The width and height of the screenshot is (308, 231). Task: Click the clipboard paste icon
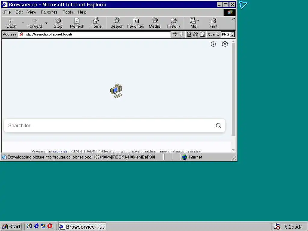pyautogui.click(x=202, y=34)
